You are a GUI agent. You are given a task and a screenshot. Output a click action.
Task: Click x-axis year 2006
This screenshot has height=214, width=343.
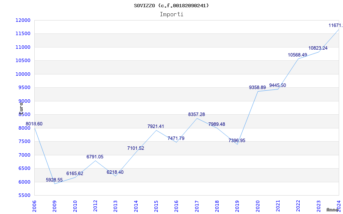pos(34,206)
